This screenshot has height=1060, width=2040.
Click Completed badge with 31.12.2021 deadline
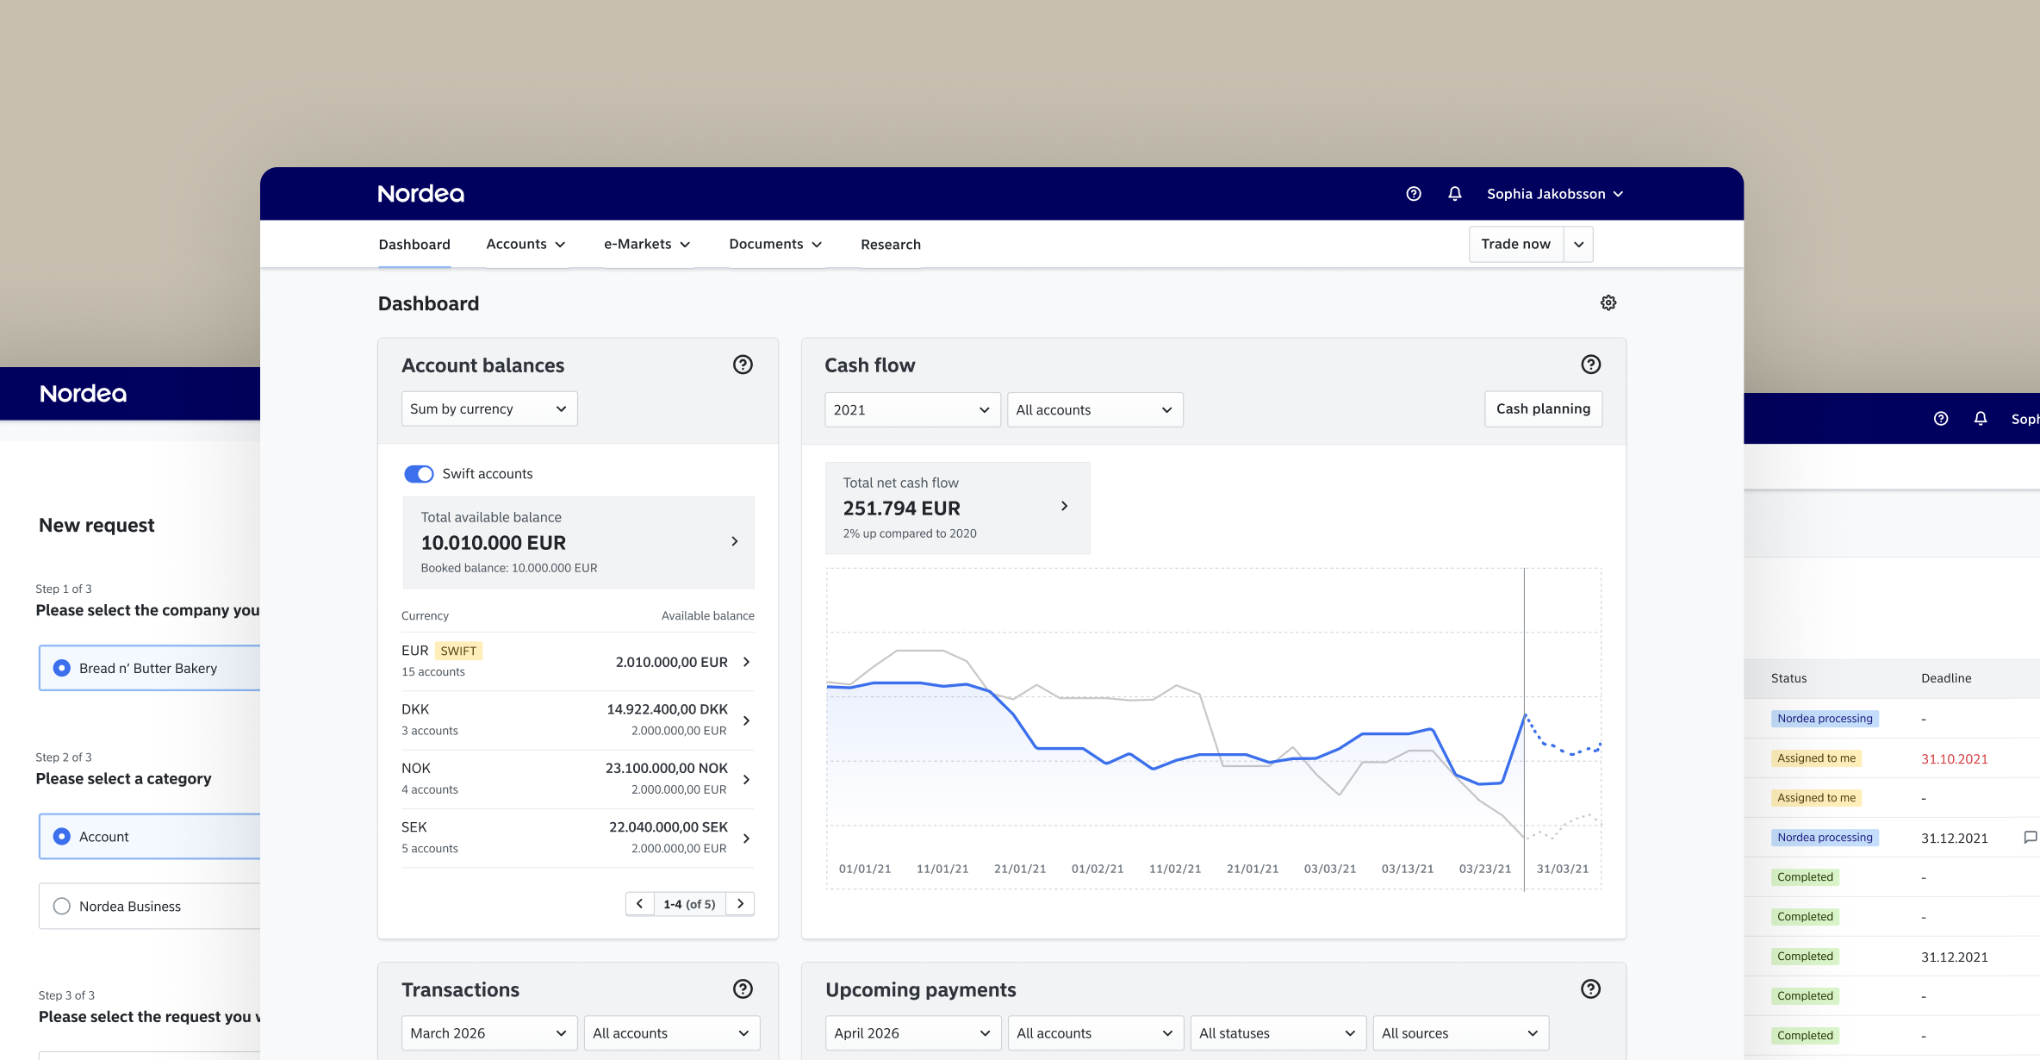tap(1805, 957)
